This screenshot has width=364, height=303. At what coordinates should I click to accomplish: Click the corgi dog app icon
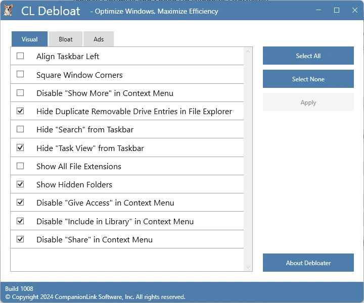(8, 10)
